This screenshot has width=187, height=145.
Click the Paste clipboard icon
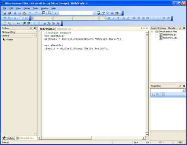[x=24, y=13]
